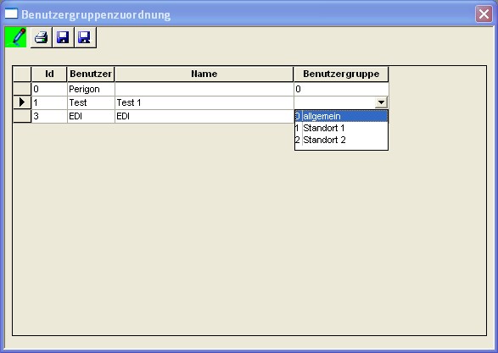Select the EDI row using its row selector
The width and height of the screenshot is (498, 353).
point(22,116)
